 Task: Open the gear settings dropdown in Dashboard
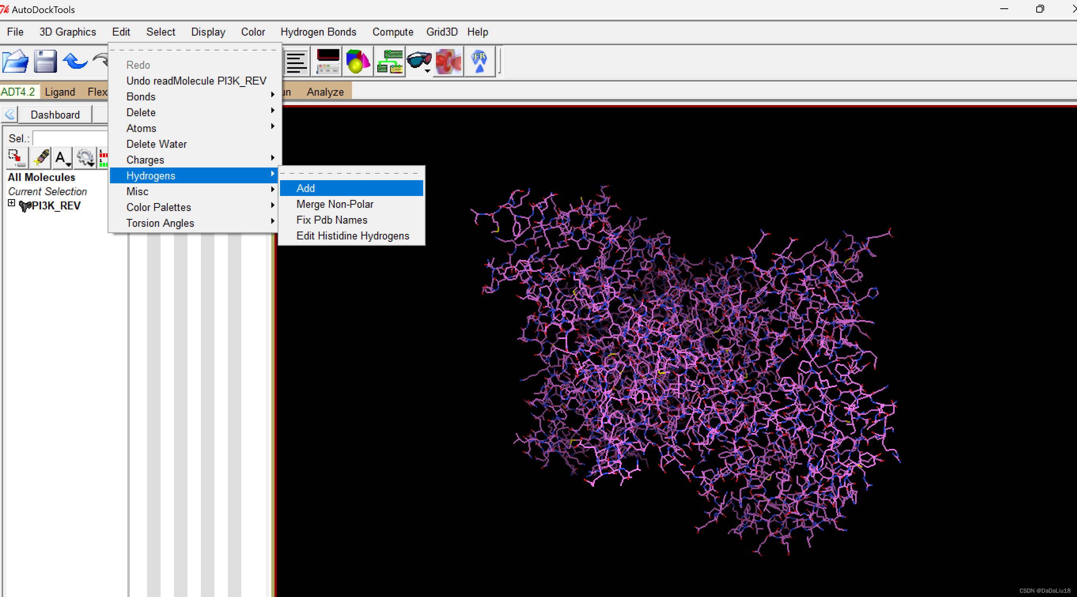coord(86,158)
